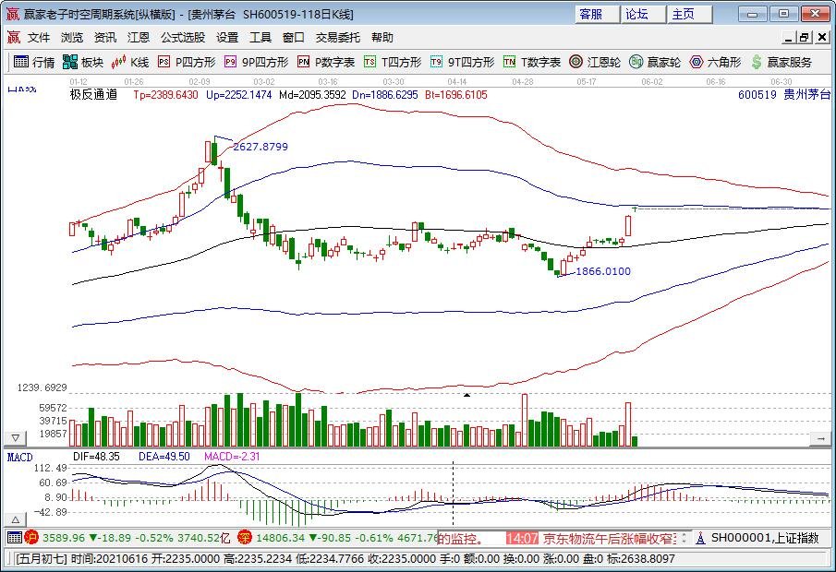
Task: Open the 公式选股 menu
Action: pyautogui.click(x=183, y=37)
